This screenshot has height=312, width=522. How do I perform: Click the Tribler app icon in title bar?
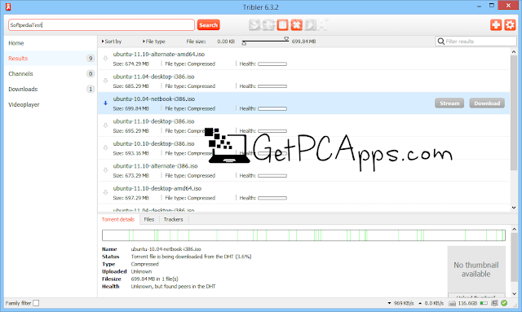(x=8, y=7)
